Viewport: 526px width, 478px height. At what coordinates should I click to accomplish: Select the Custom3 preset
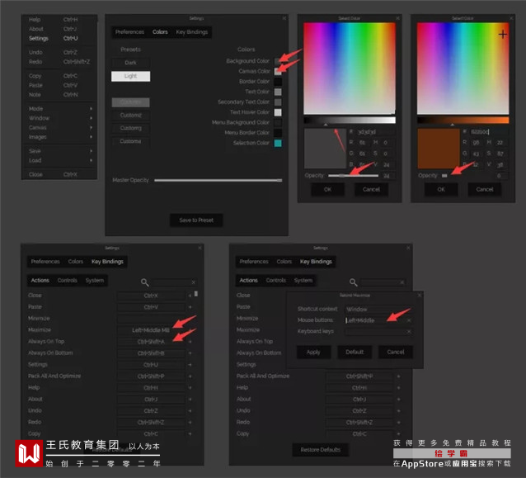tap(130, 128)
